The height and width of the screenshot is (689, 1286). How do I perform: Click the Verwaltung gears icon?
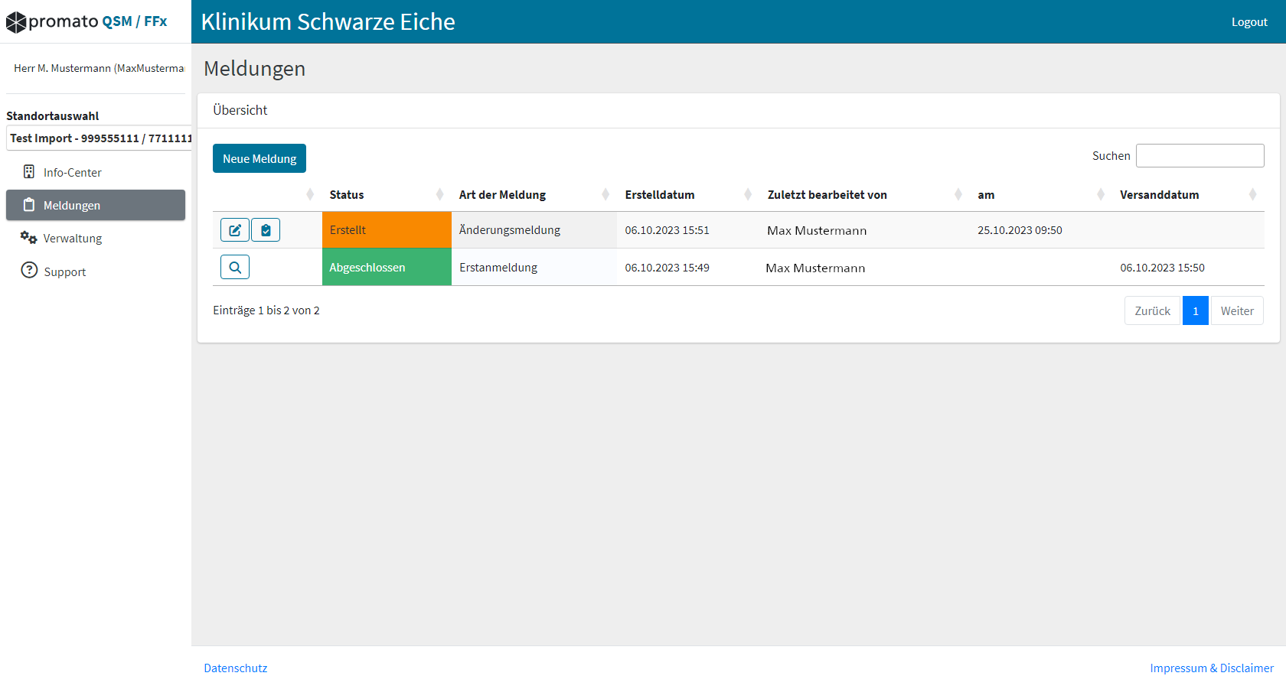(29, 238)
